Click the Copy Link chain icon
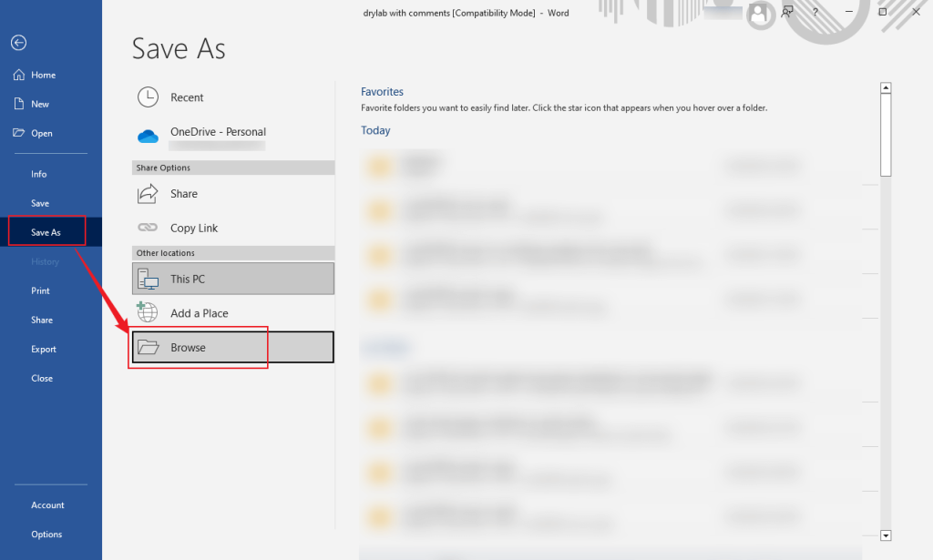 (x=147, y=227)
